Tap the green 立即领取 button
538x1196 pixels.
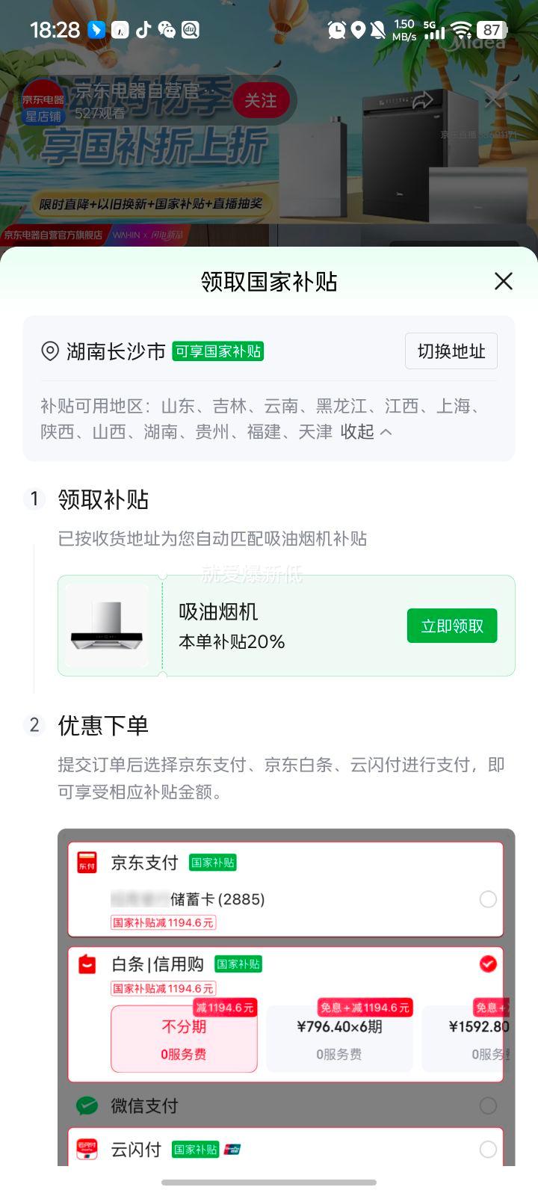coord(452,626)
